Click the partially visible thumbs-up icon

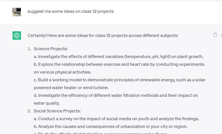click(x=221, y=35)
